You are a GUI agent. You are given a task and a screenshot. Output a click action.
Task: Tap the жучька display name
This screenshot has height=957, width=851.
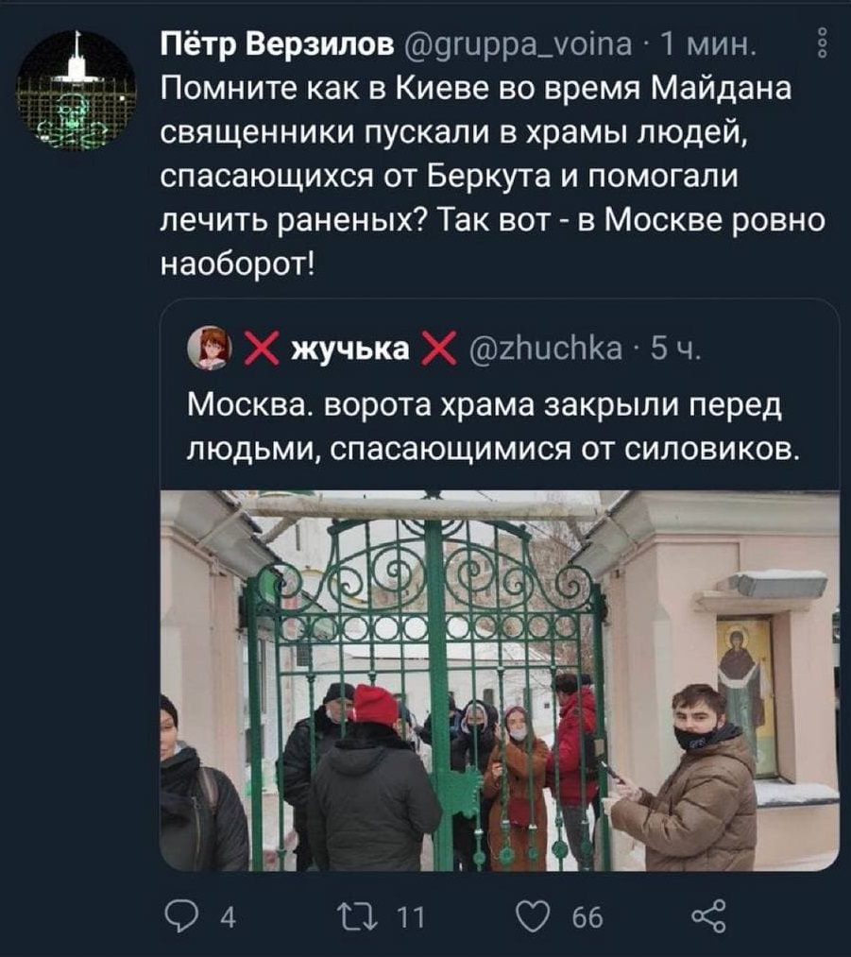[x=349, y=350]
